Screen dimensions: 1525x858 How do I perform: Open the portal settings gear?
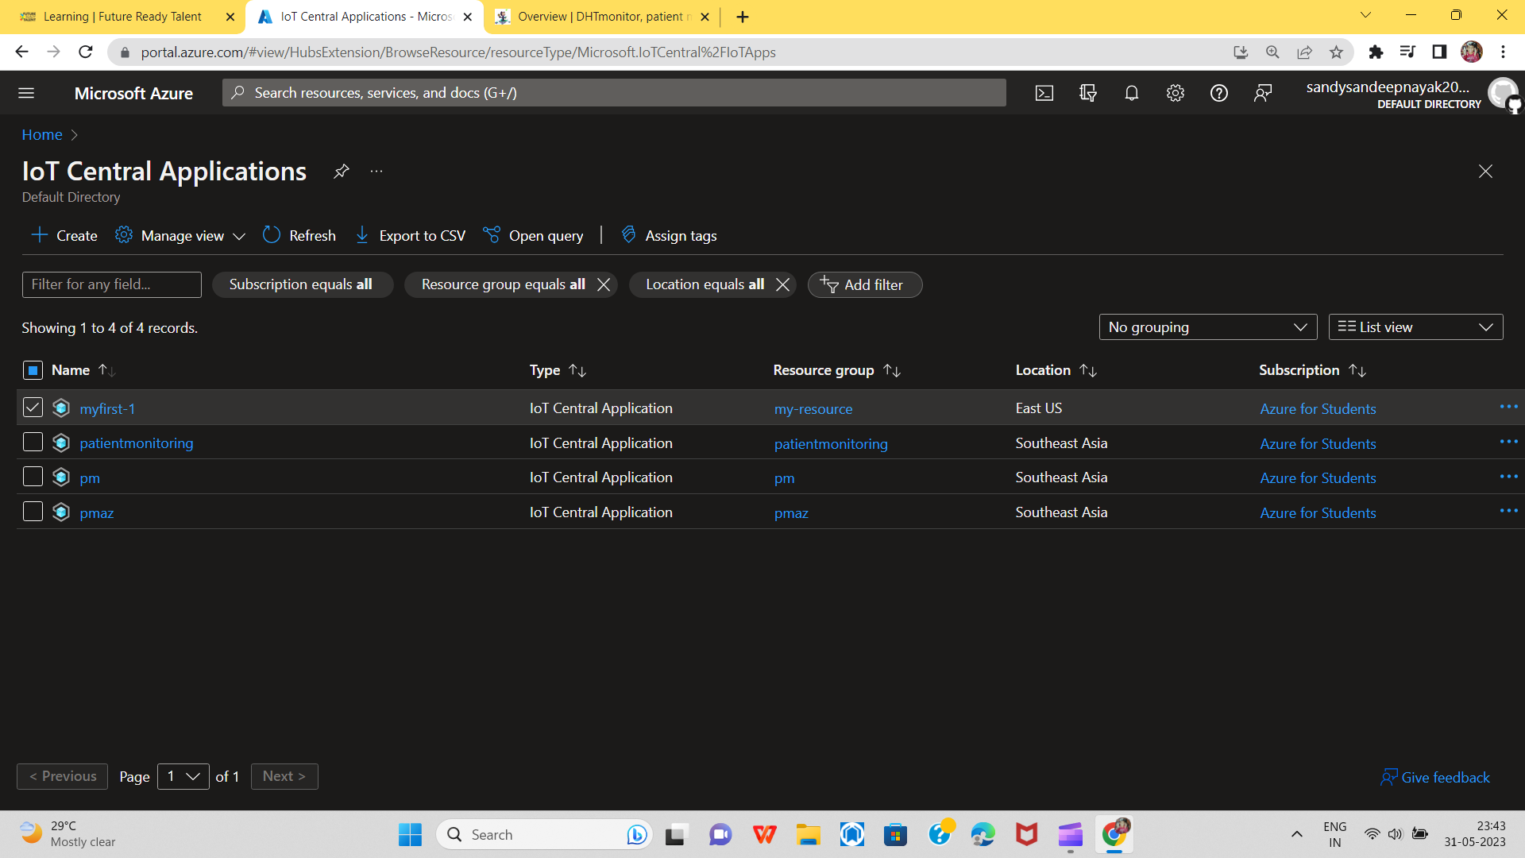point(1176,93)
